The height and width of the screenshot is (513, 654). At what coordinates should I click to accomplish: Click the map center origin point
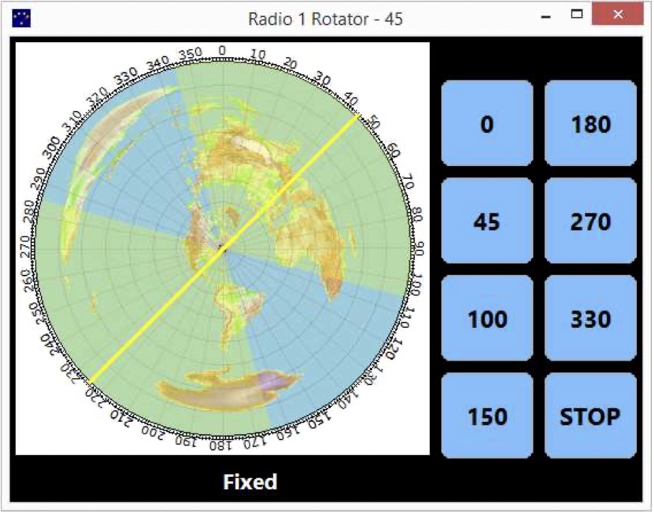point(223,248)
